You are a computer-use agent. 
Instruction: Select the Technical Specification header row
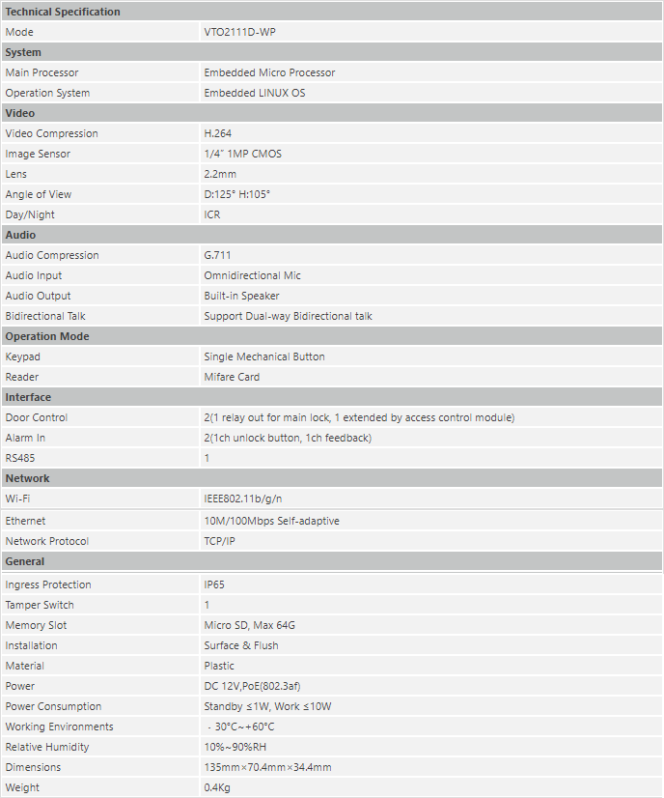[x=331, y=12]
